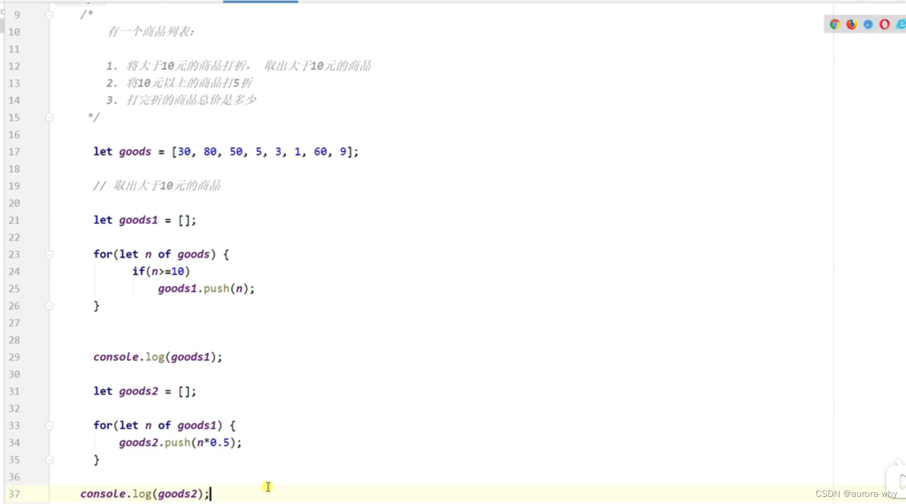The width and height of the screenshot is (906, 504).
Task: Click the 'goods' variable name on line 17
Action: click(x=135, y=152)
